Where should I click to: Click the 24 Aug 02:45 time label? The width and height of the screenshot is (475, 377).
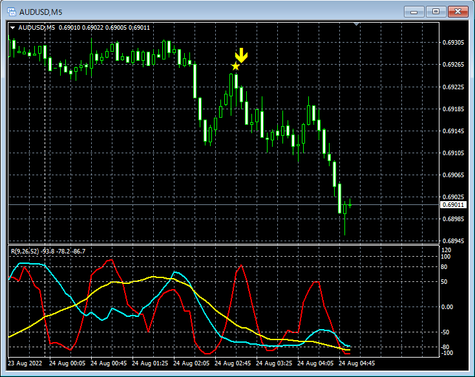pyautogui.click(x=233, y=363)
